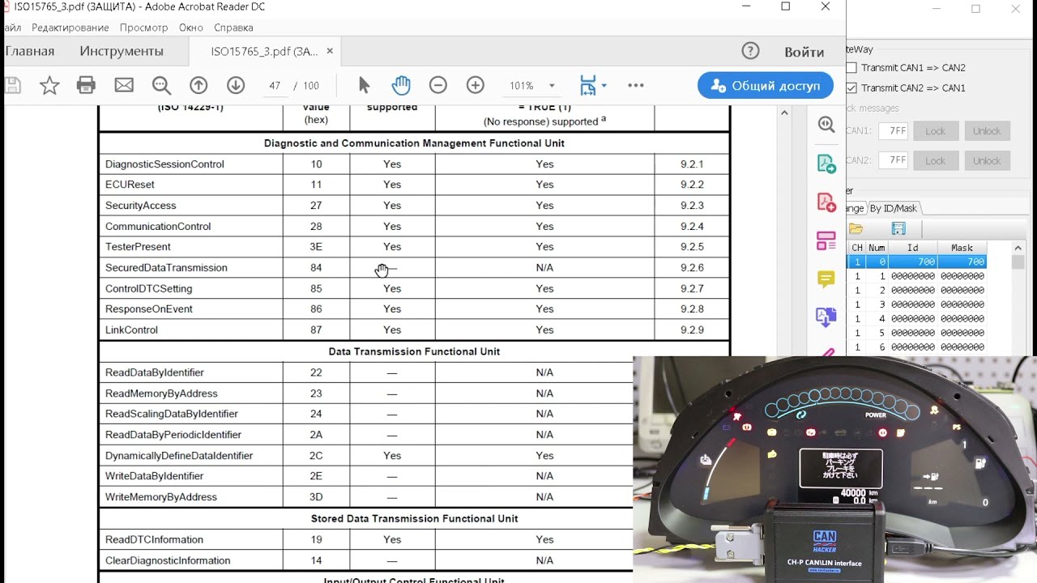Open the help question mark icon
Screen dimensions: 1037x583
pos(751,51)
